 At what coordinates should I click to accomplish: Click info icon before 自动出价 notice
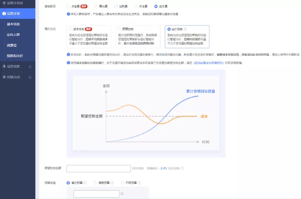(69, 54)
